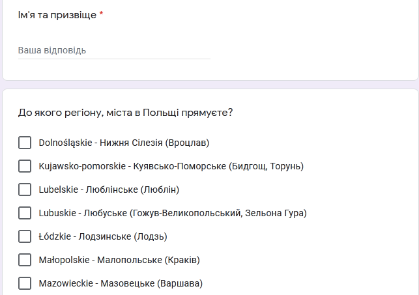Select the Mazowieckie (Варшава) checkbox
The width and height of the screenshot is (419, 295).
25,283
